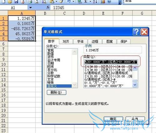Screen dimensions: 156x133
Task: Choose format [>1]0.00 ;[红色][<-1]0.00
Action: point(108,76)
